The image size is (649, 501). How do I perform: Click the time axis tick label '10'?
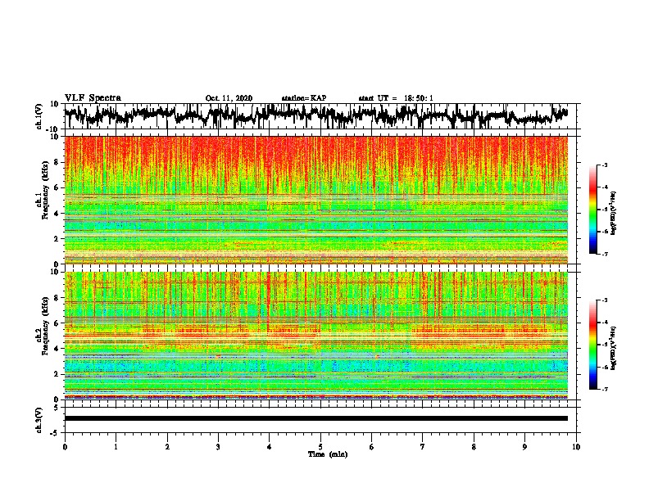click(576, 447)
